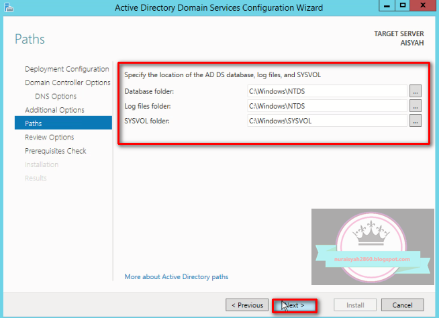Screen dimensions: 439x318
Task: Jump to Prerequisites Check step
Action: pos(56,151)
